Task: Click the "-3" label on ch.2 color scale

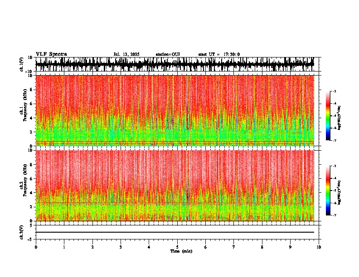Action: pyautogui.click(x=335, y=166)
